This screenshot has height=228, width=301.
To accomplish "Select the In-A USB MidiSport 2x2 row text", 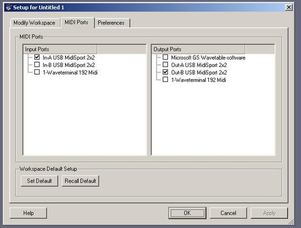I will pyautogui.click(x=69, y=58).
